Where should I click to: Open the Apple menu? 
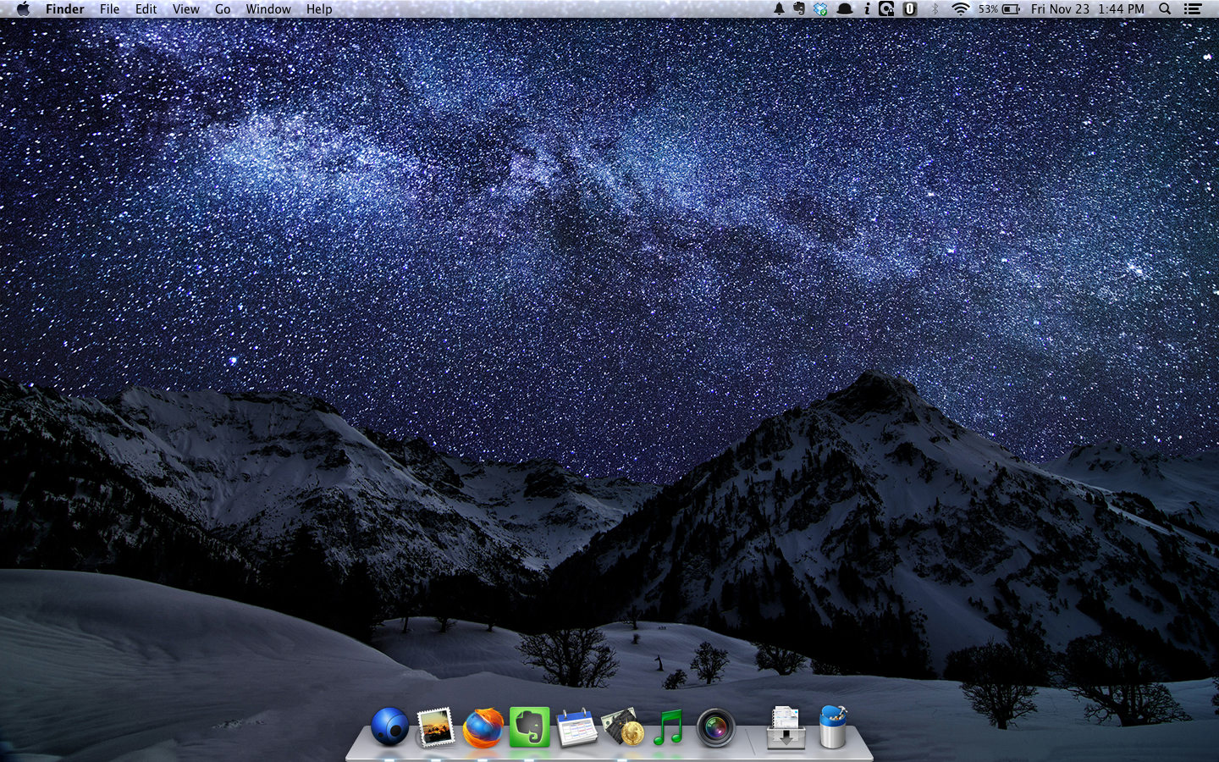click(23, 8)
